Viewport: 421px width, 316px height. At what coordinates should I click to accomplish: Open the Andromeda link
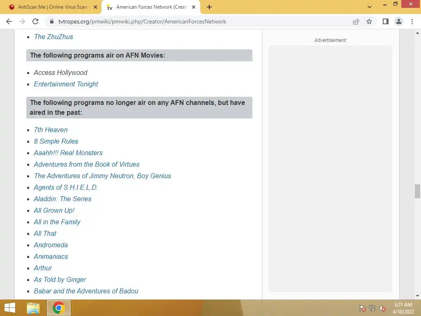[51, 245]
